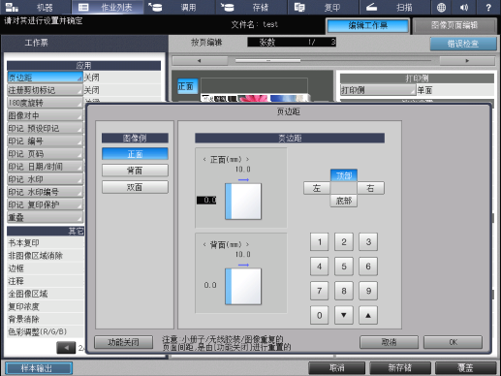Tap keypad digit 6
Screen dimensions: 501x376
tap(368, 266)
